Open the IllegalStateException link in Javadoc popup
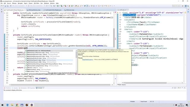The width and height of the screenshot is (190, 107). [x=88, y=59]
